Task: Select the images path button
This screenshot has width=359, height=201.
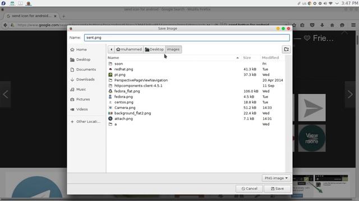Action: pyautogui.click(x=173, y=49)
